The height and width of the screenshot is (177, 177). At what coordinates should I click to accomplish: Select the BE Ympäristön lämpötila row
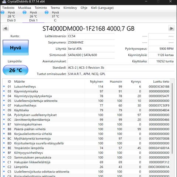point(86,148)
